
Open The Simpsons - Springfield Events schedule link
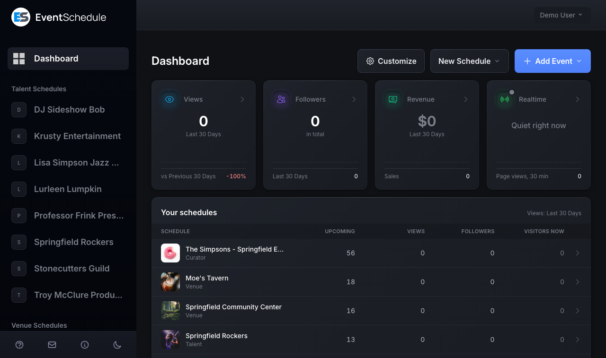(x=235, y=249)
